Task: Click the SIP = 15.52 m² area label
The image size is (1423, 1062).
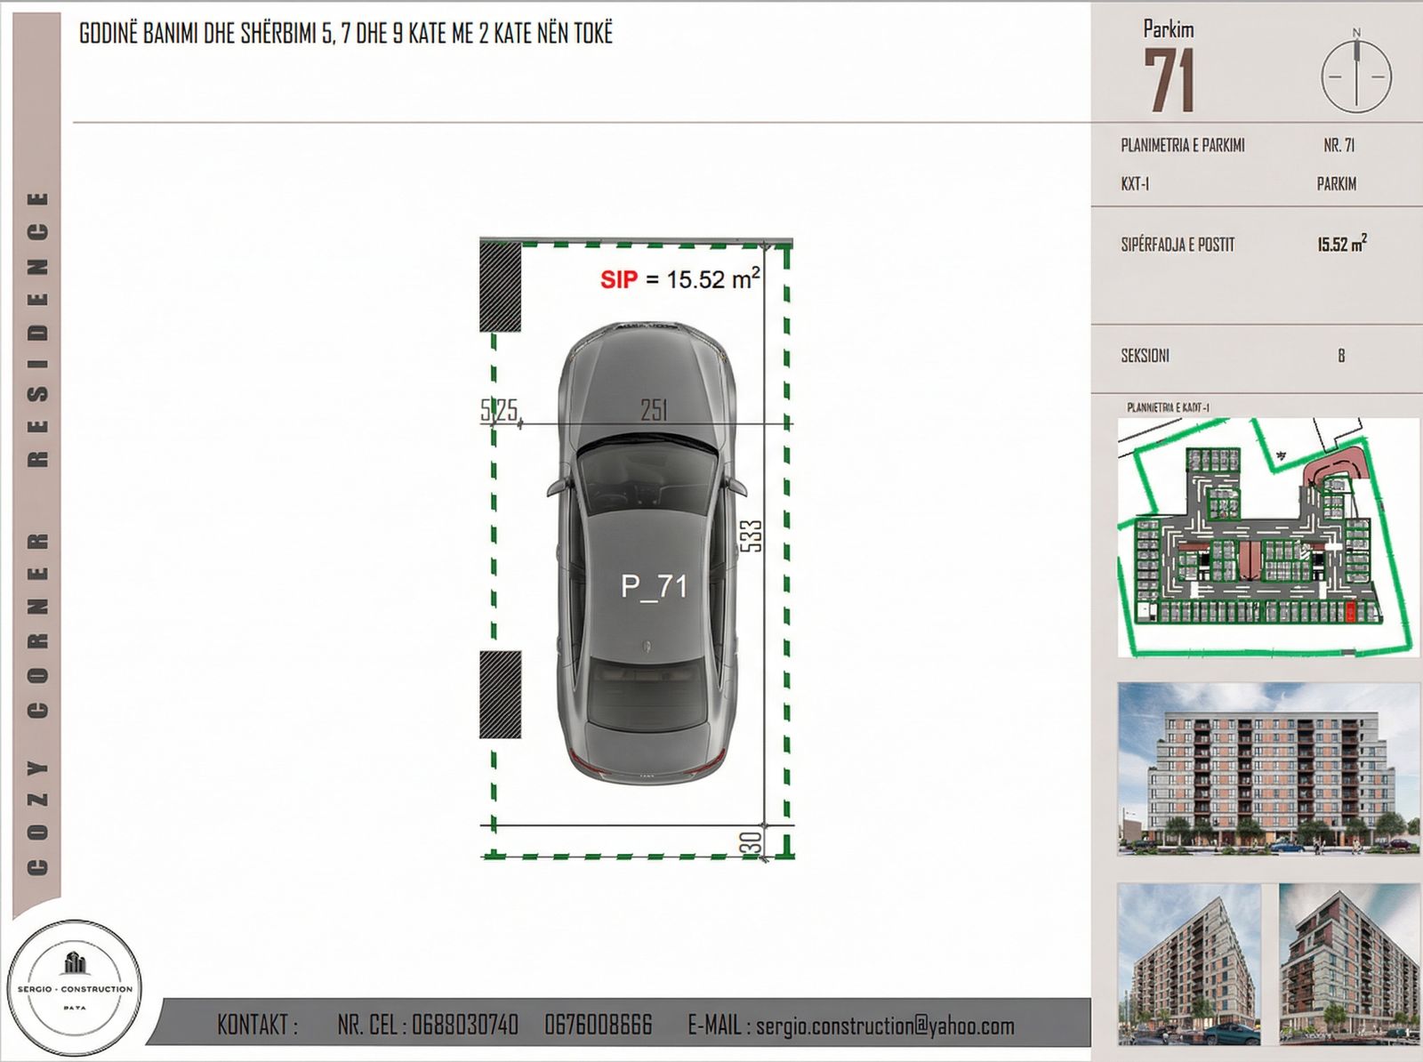Action: point(679,279)
